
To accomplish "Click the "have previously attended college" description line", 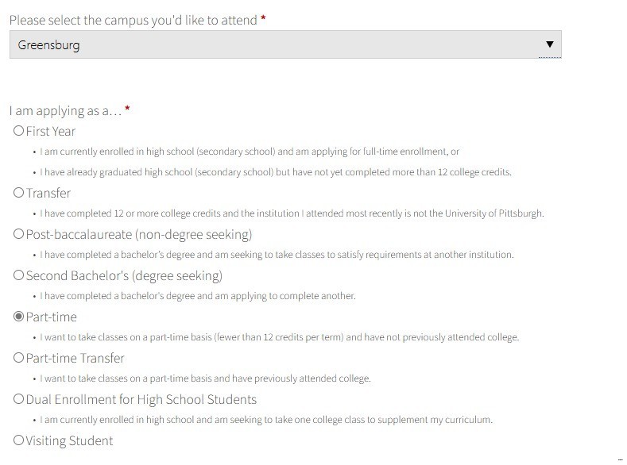I will (x=205, y=379).
